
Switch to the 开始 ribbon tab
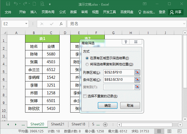[22, 12]
